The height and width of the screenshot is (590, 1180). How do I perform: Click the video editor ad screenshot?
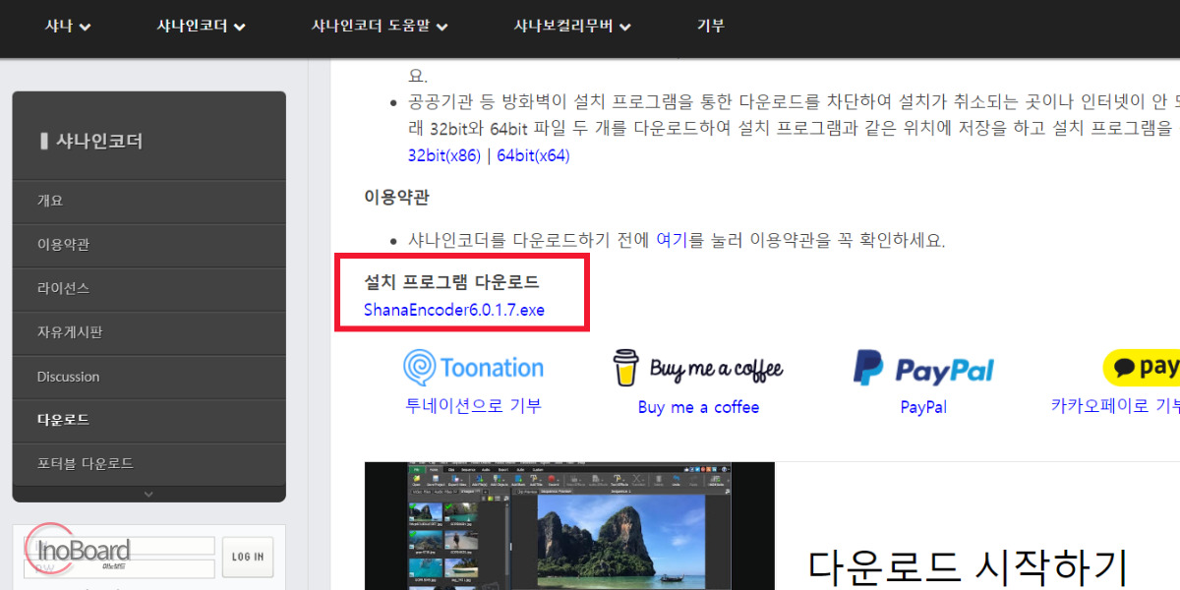point(569,526)
